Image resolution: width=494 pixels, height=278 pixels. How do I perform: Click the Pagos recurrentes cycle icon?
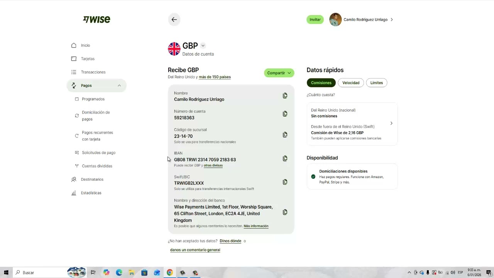[x=77, y=136]
